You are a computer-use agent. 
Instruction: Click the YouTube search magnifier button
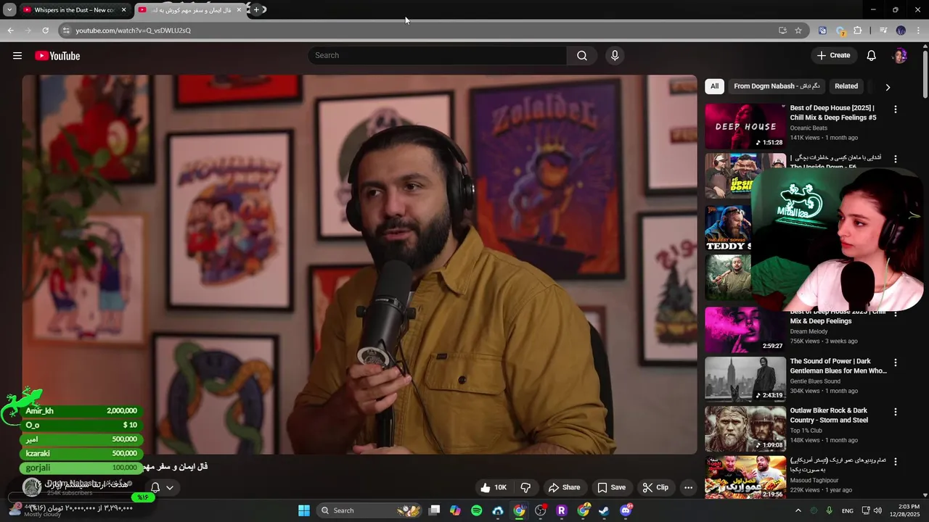(x=582, y=56)
